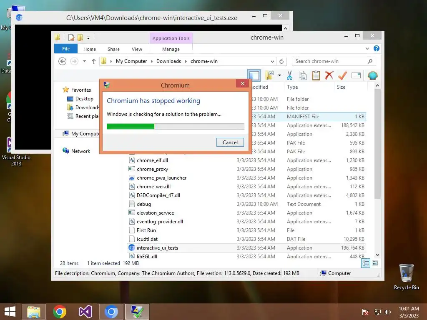This screenshot has width=427, height=320.
Task: Click the Cut scissors icon
Action: (289, 75)
